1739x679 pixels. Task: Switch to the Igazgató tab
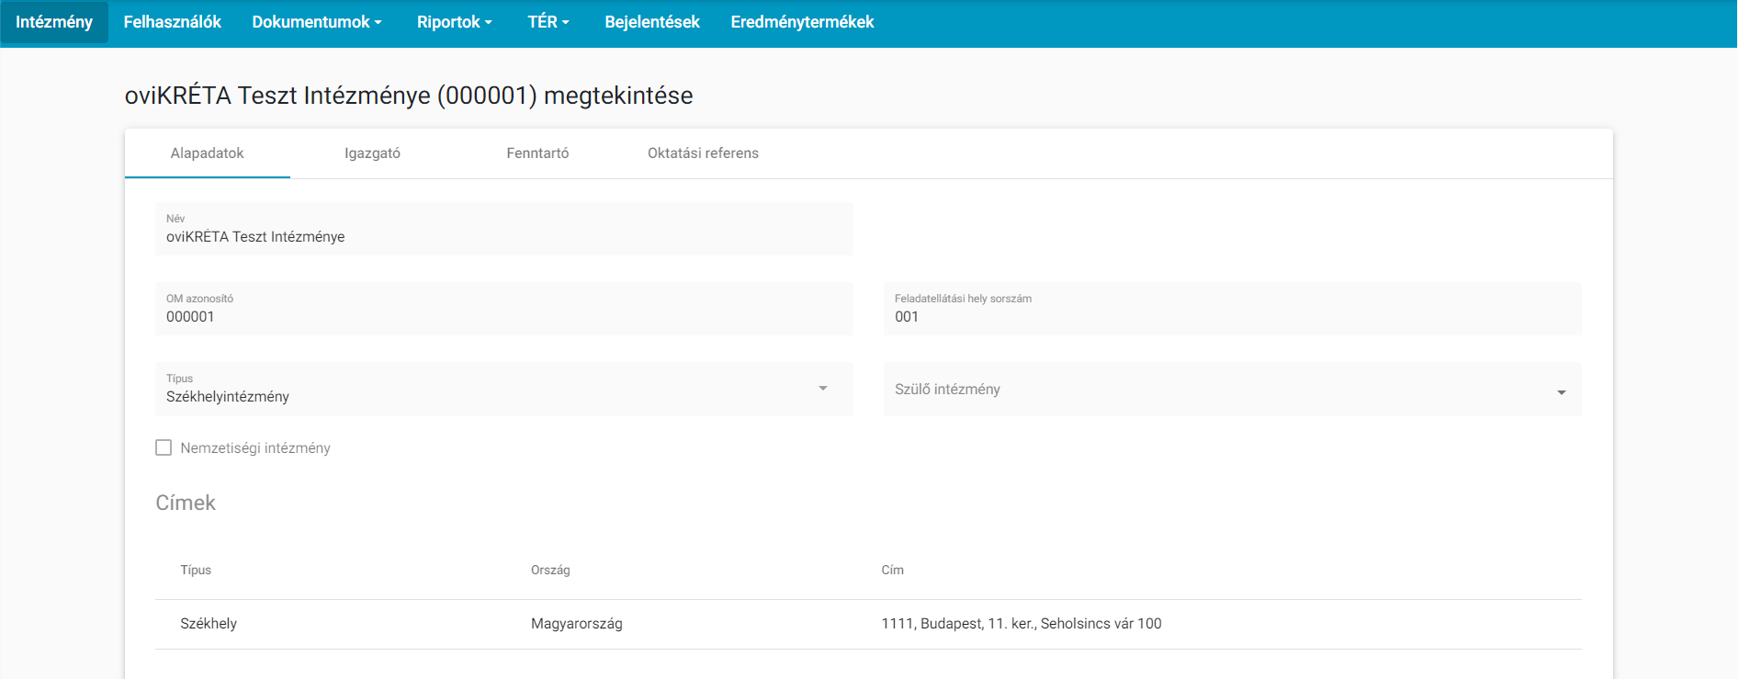(373, 153)
